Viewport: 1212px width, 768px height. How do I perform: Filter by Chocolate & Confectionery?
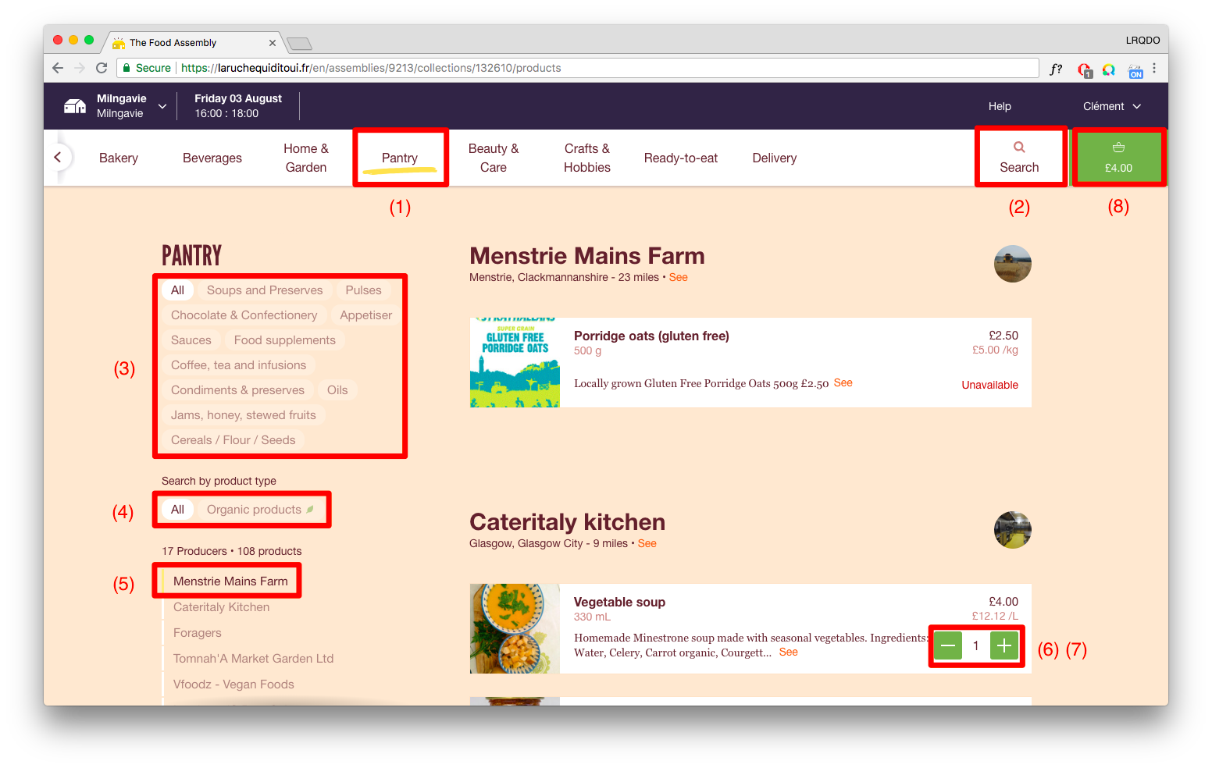point(244,315)
